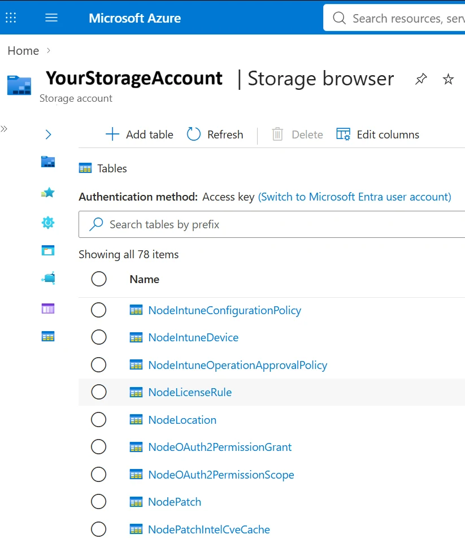Click table icon next to NodePatch
This screenshot has height=543, width=465.
coord(136,502)
